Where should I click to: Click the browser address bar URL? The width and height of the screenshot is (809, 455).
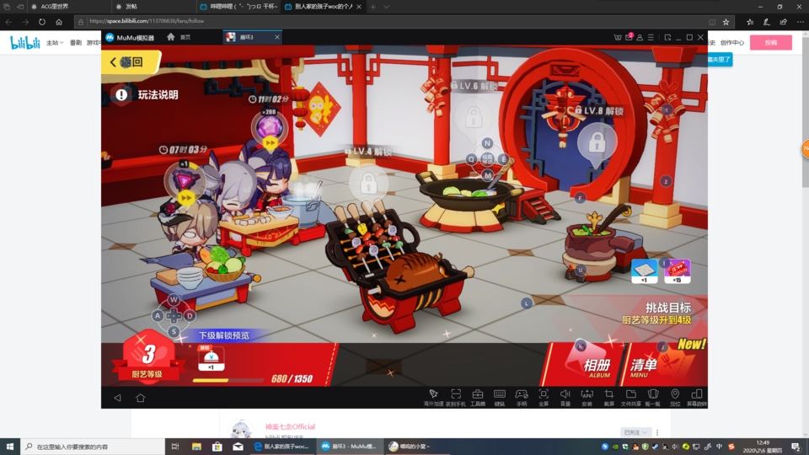(147, 21)
